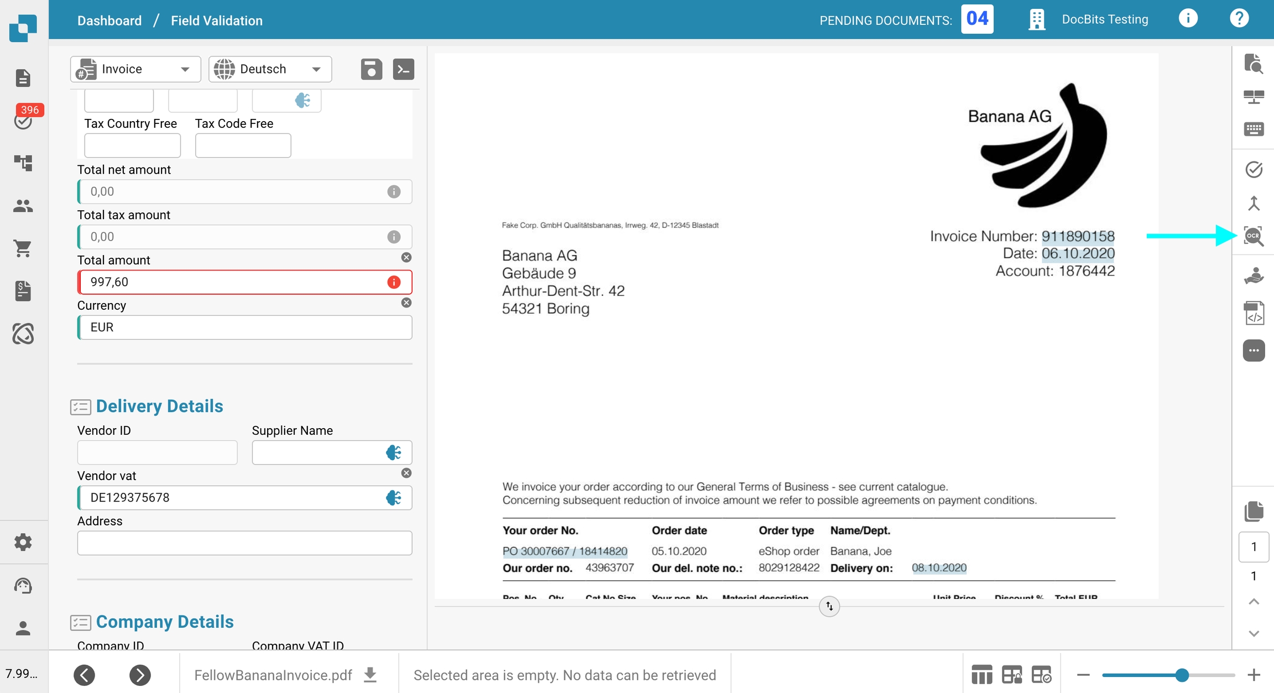Go to the next document arrow button
Viewport: 1274px width, 693px height.
pyautogui.click(x=140, y=675)
